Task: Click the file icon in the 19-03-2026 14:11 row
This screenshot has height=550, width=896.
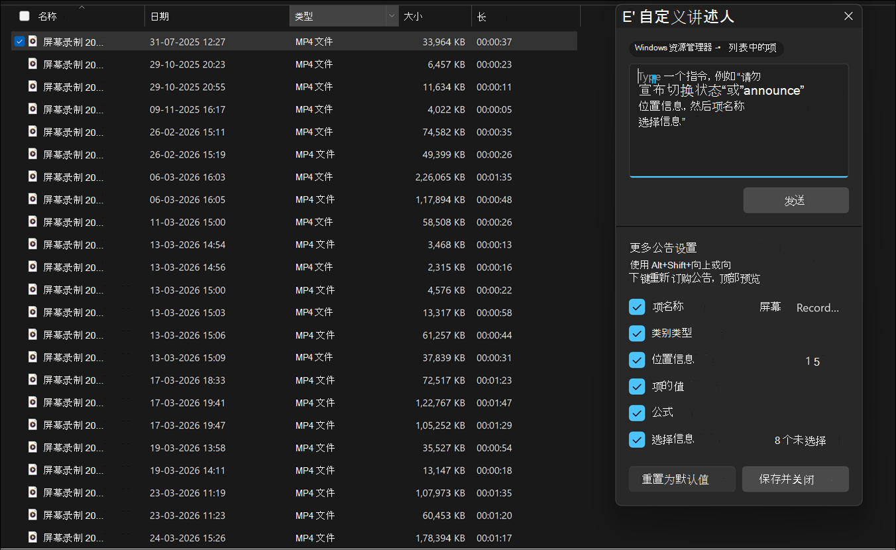Action: click(32, 470)
